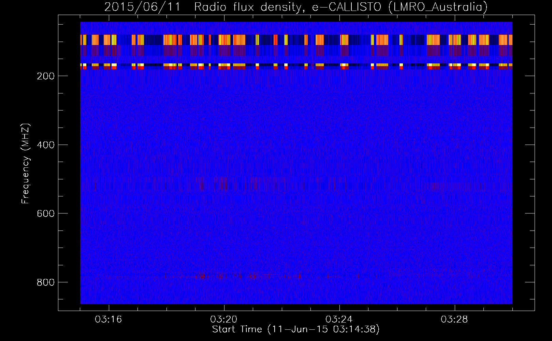Click the Frequency (MHZ) axis label
This screenshot has width=552, height=341.
pos(26,163)
